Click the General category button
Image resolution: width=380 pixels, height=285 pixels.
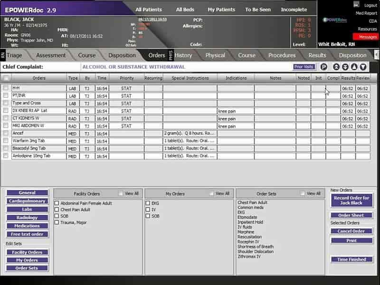tap(27, 193)
